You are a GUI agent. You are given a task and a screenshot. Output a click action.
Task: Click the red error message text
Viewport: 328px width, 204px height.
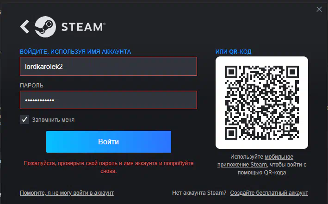click(109, 167)
